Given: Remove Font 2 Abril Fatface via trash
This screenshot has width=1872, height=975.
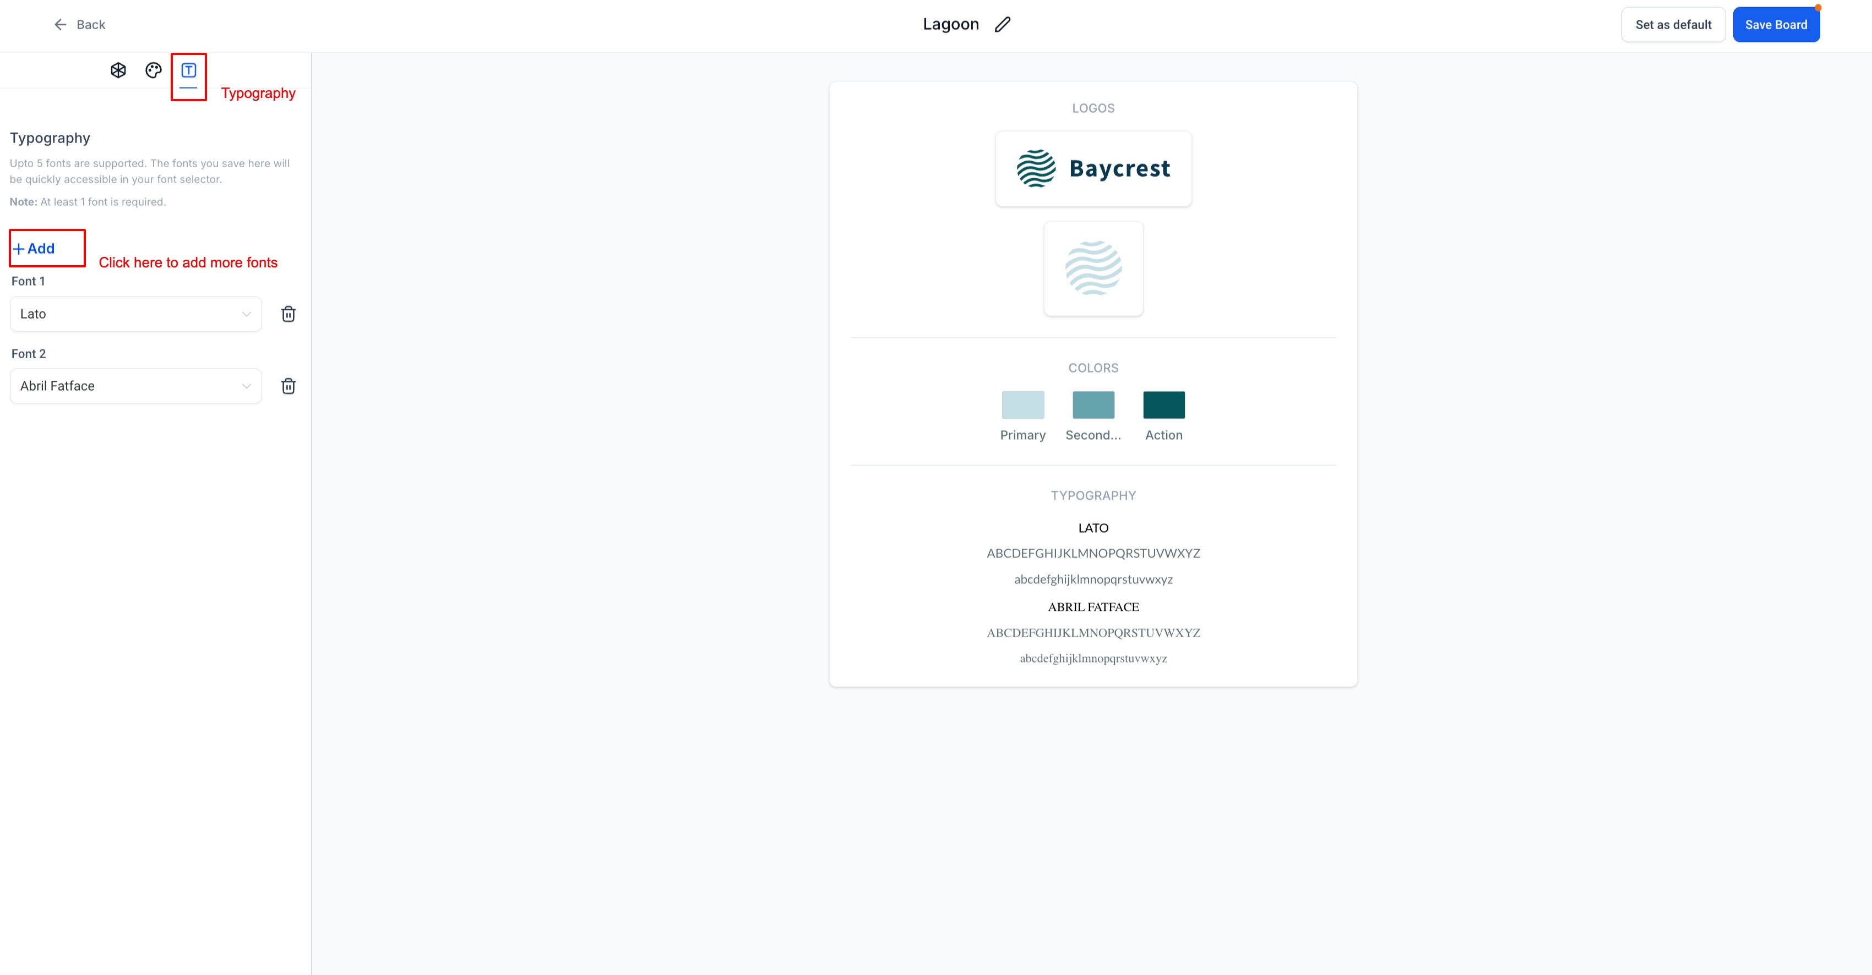Looking at the screenshot, I should point(289,386).
